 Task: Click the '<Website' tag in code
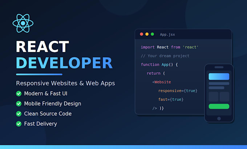click(x=162, y=82)
